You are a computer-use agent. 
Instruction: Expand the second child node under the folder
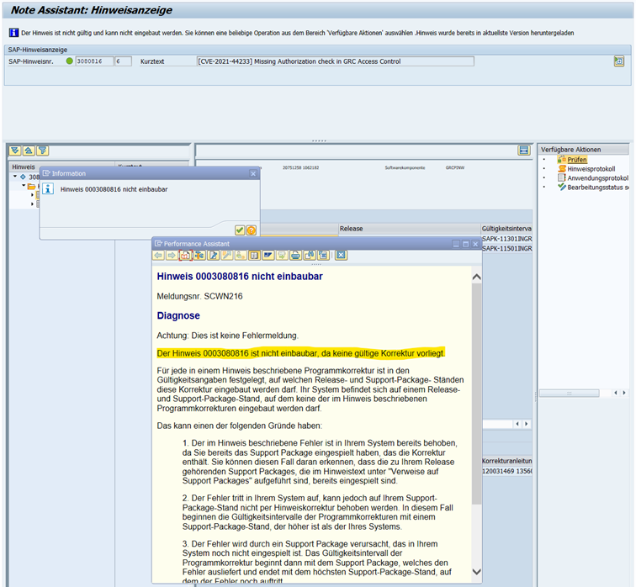click(x=32, y=204)
